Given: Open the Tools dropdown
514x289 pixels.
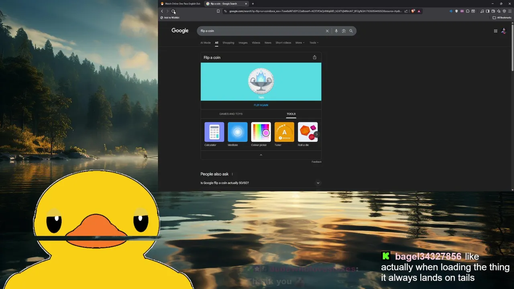Looking at the screenshot, I should point(314,43).
